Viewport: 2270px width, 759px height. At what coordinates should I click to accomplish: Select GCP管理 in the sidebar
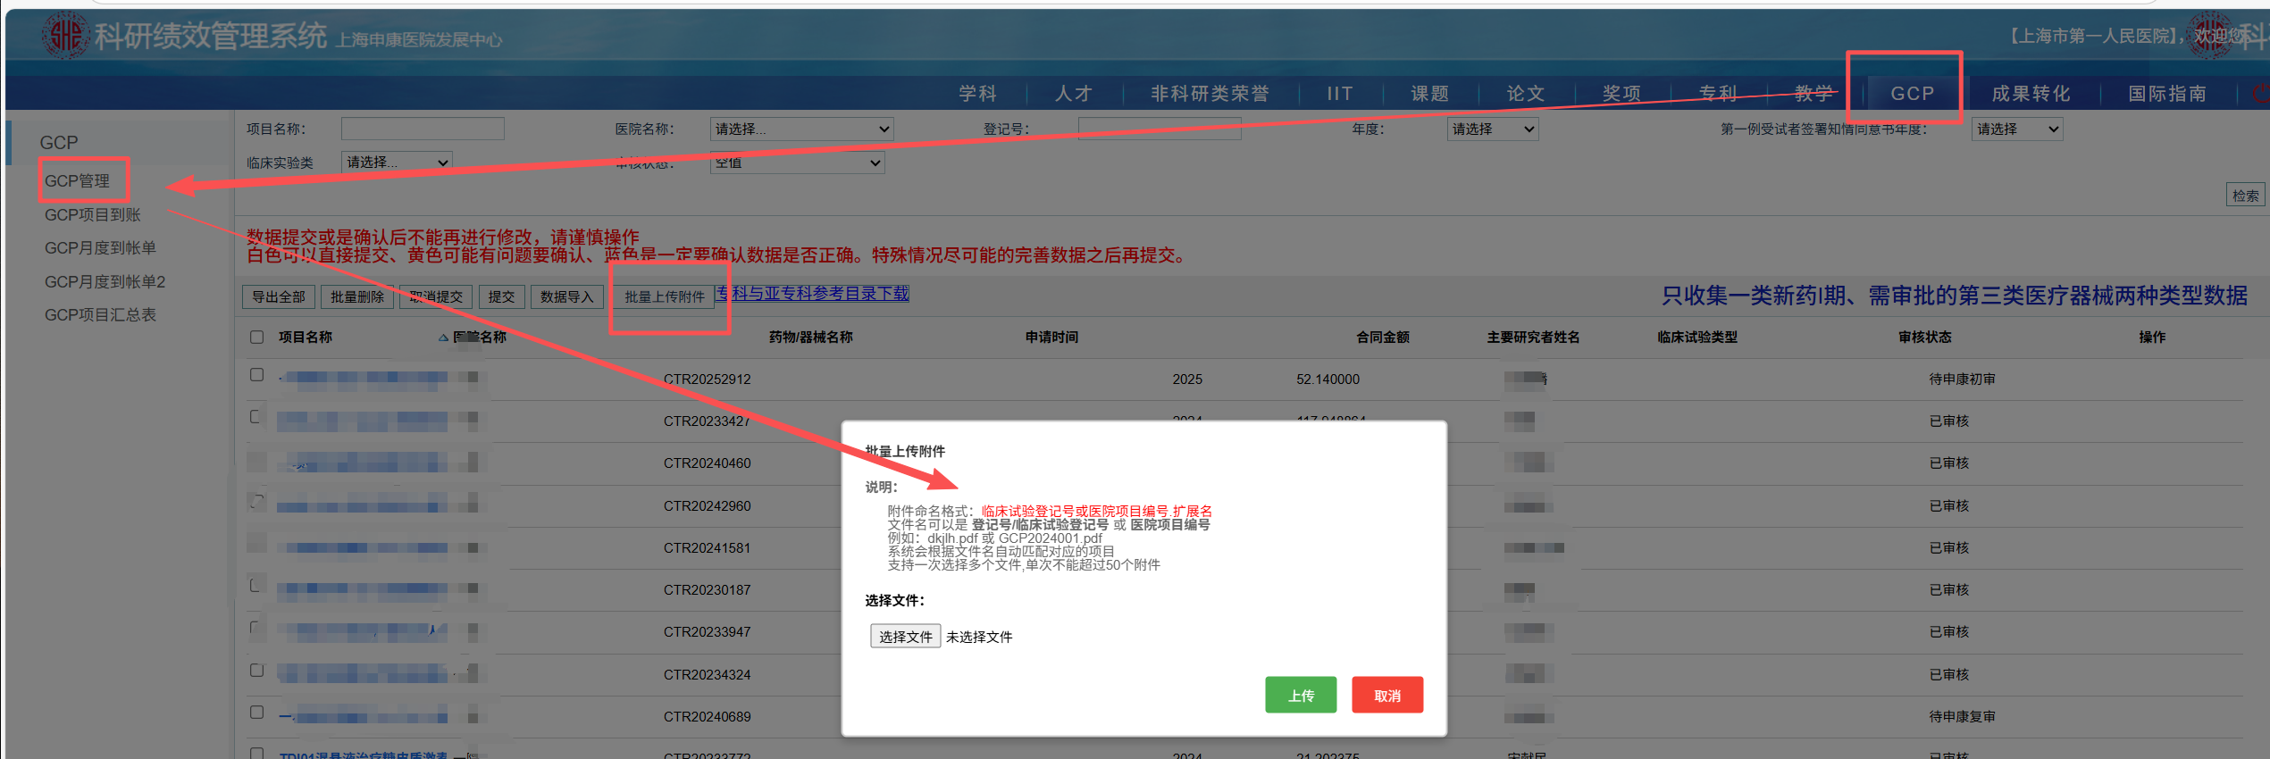click(x=78, y=181)
